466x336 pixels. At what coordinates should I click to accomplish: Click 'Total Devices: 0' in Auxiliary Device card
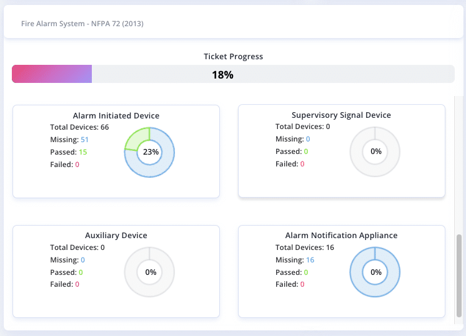(x=77, y=247)
